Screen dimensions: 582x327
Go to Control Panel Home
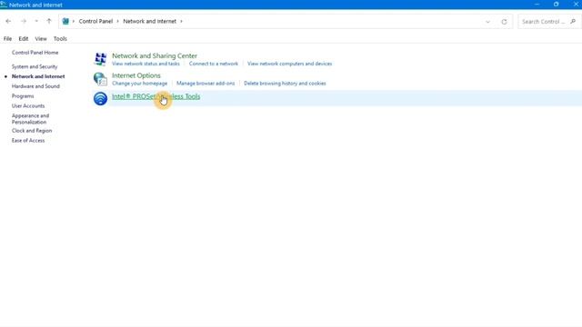(35, 53)
